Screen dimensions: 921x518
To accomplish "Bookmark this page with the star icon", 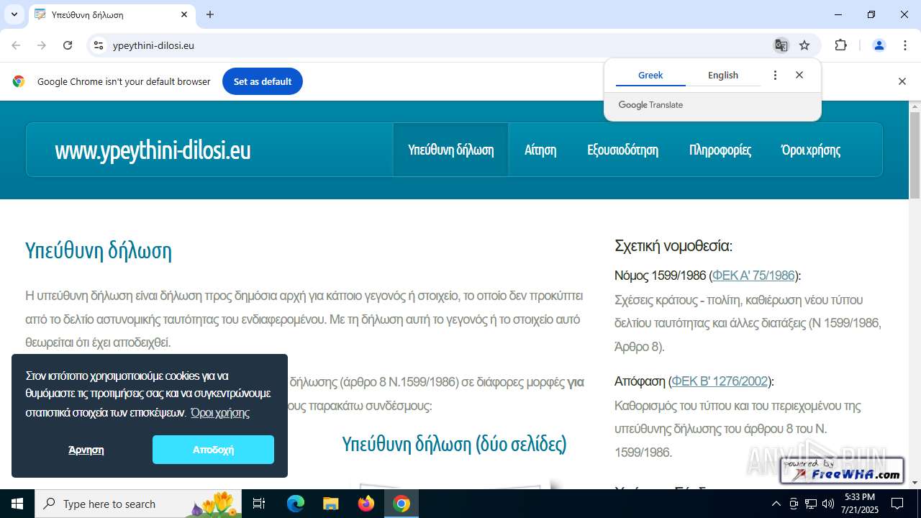I will [804, 45].
